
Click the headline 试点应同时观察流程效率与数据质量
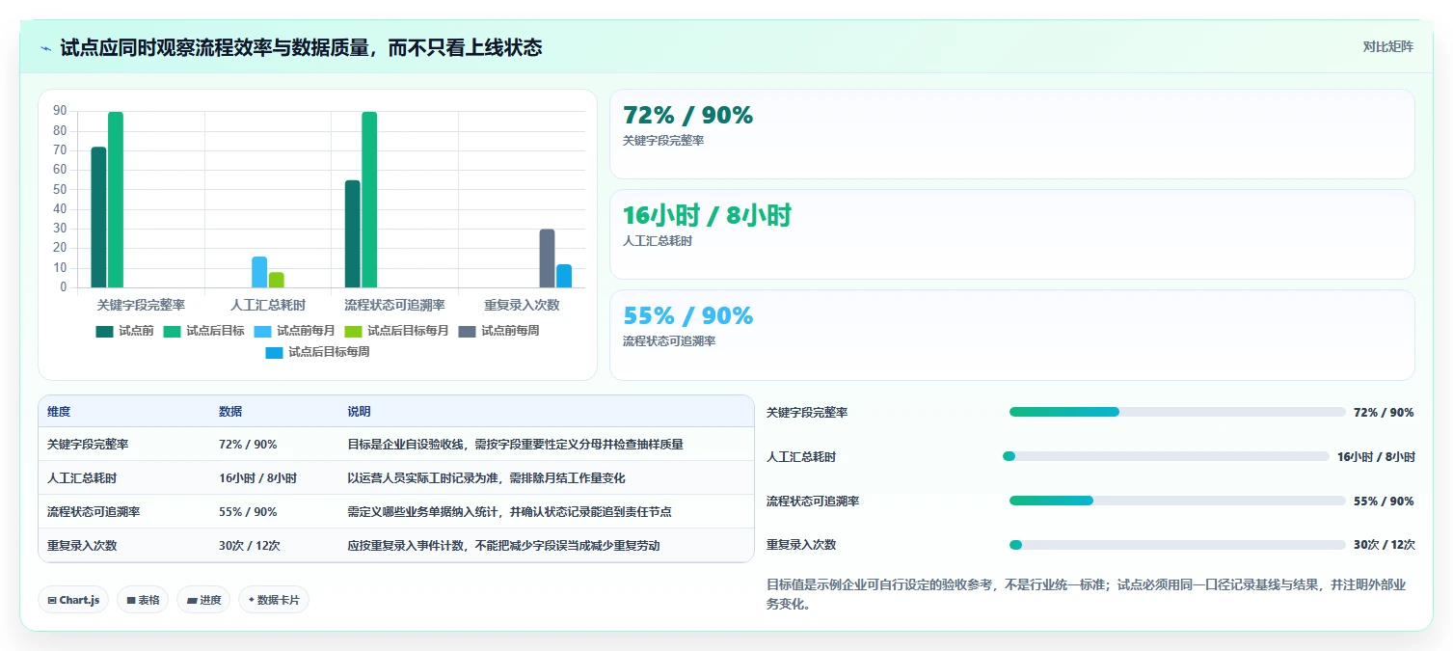tap(301, 47)
